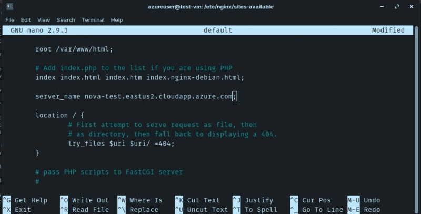The width and height of the screenshot is (421, 214).
Task: Click the ^W Where Is shortcut
Action: (140, 200)
